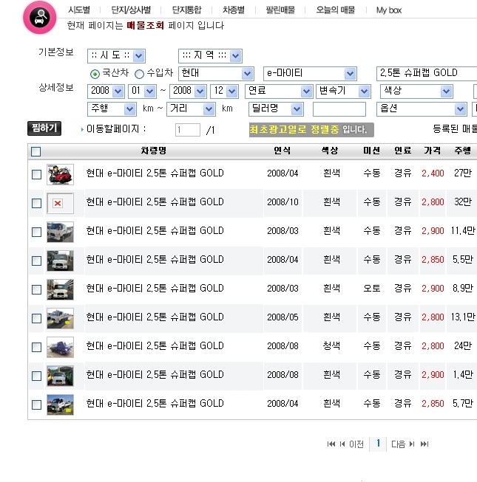
Task: Open the 현대 manufacturer dropdown
Action: click(x=216, y=74)
